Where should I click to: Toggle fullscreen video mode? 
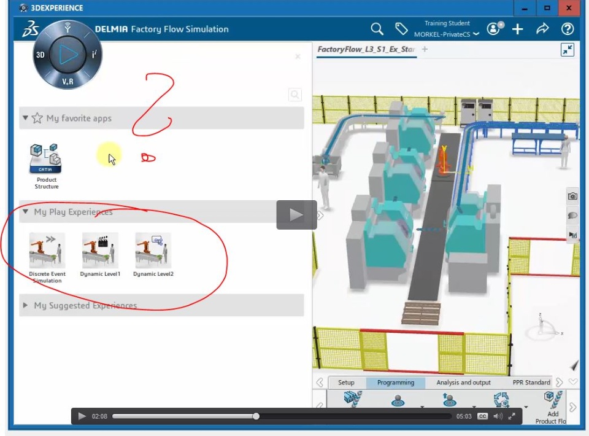[512, 416]
